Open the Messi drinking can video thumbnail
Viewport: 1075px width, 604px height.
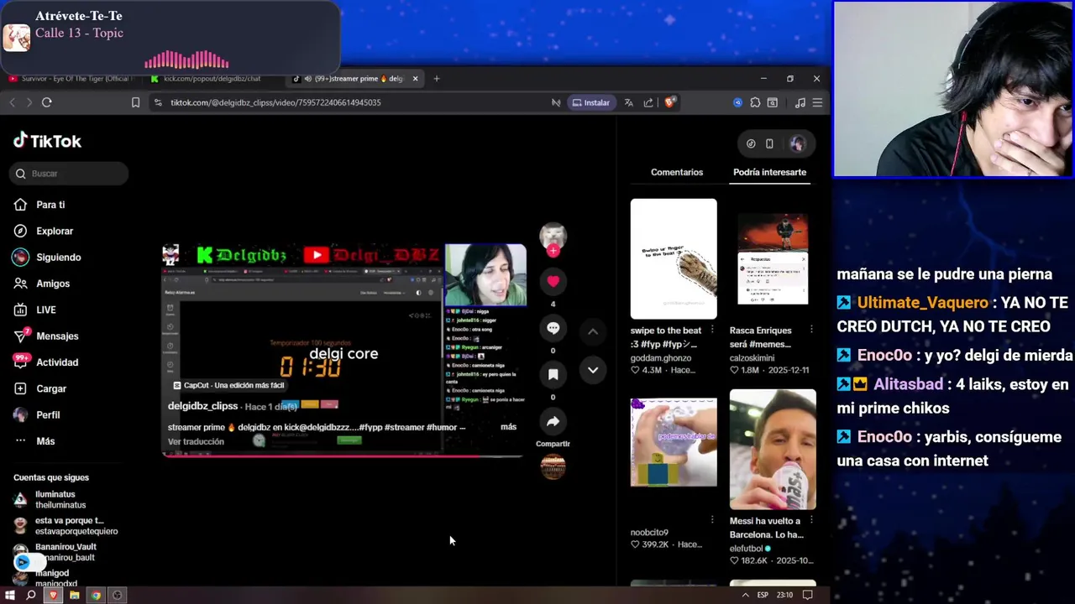pos(773,449)
